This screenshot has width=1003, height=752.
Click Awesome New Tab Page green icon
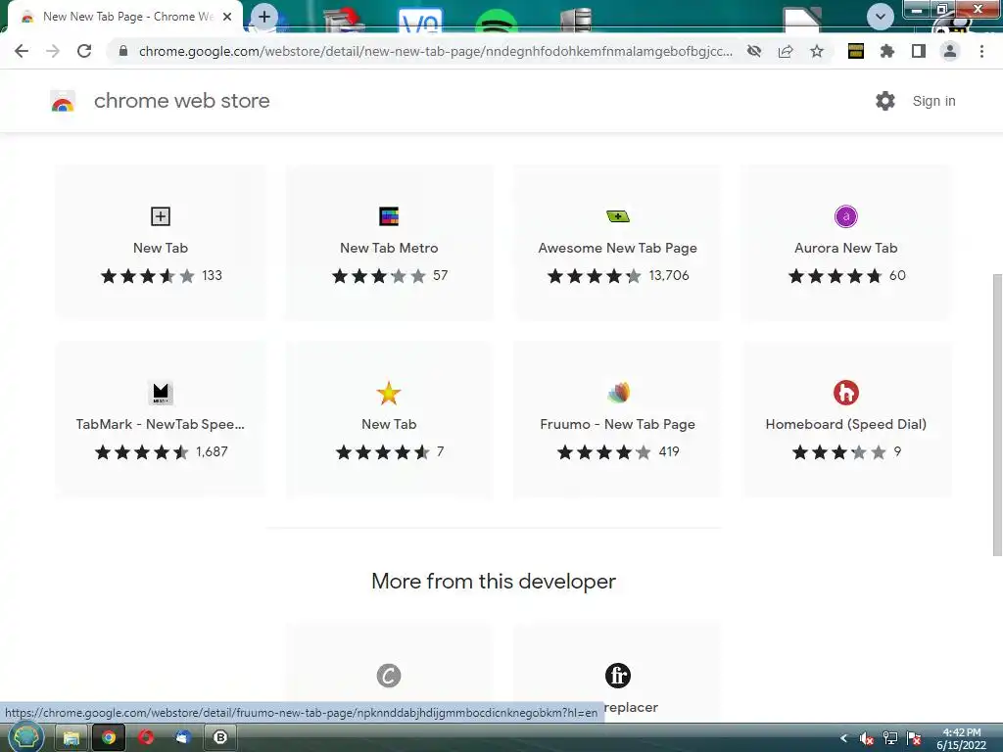click(618, 216)
